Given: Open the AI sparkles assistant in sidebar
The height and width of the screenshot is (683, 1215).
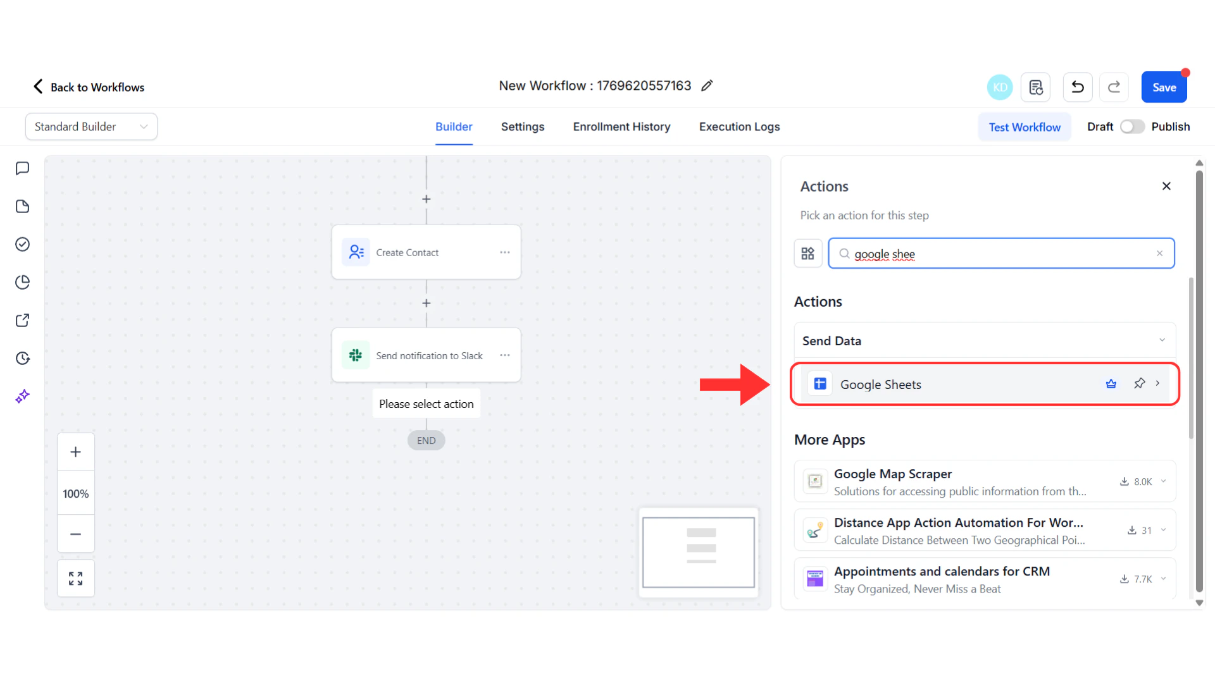Looking at the screenshot, I should coord(23,396).
